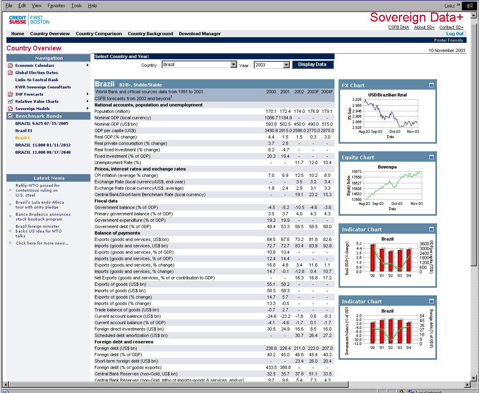Select bond BRAZIL 9.625 07/15/2005
The image size is (479, 393).
[x=42, y=123]
